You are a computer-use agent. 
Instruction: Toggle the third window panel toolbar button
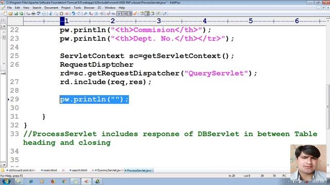tap(153, 14)
